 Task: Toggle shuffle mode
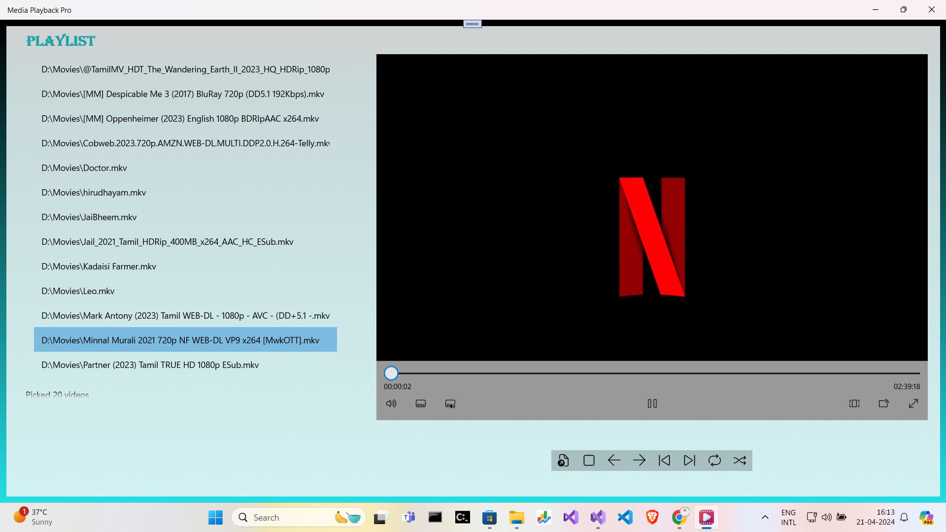tap(740, 461)
